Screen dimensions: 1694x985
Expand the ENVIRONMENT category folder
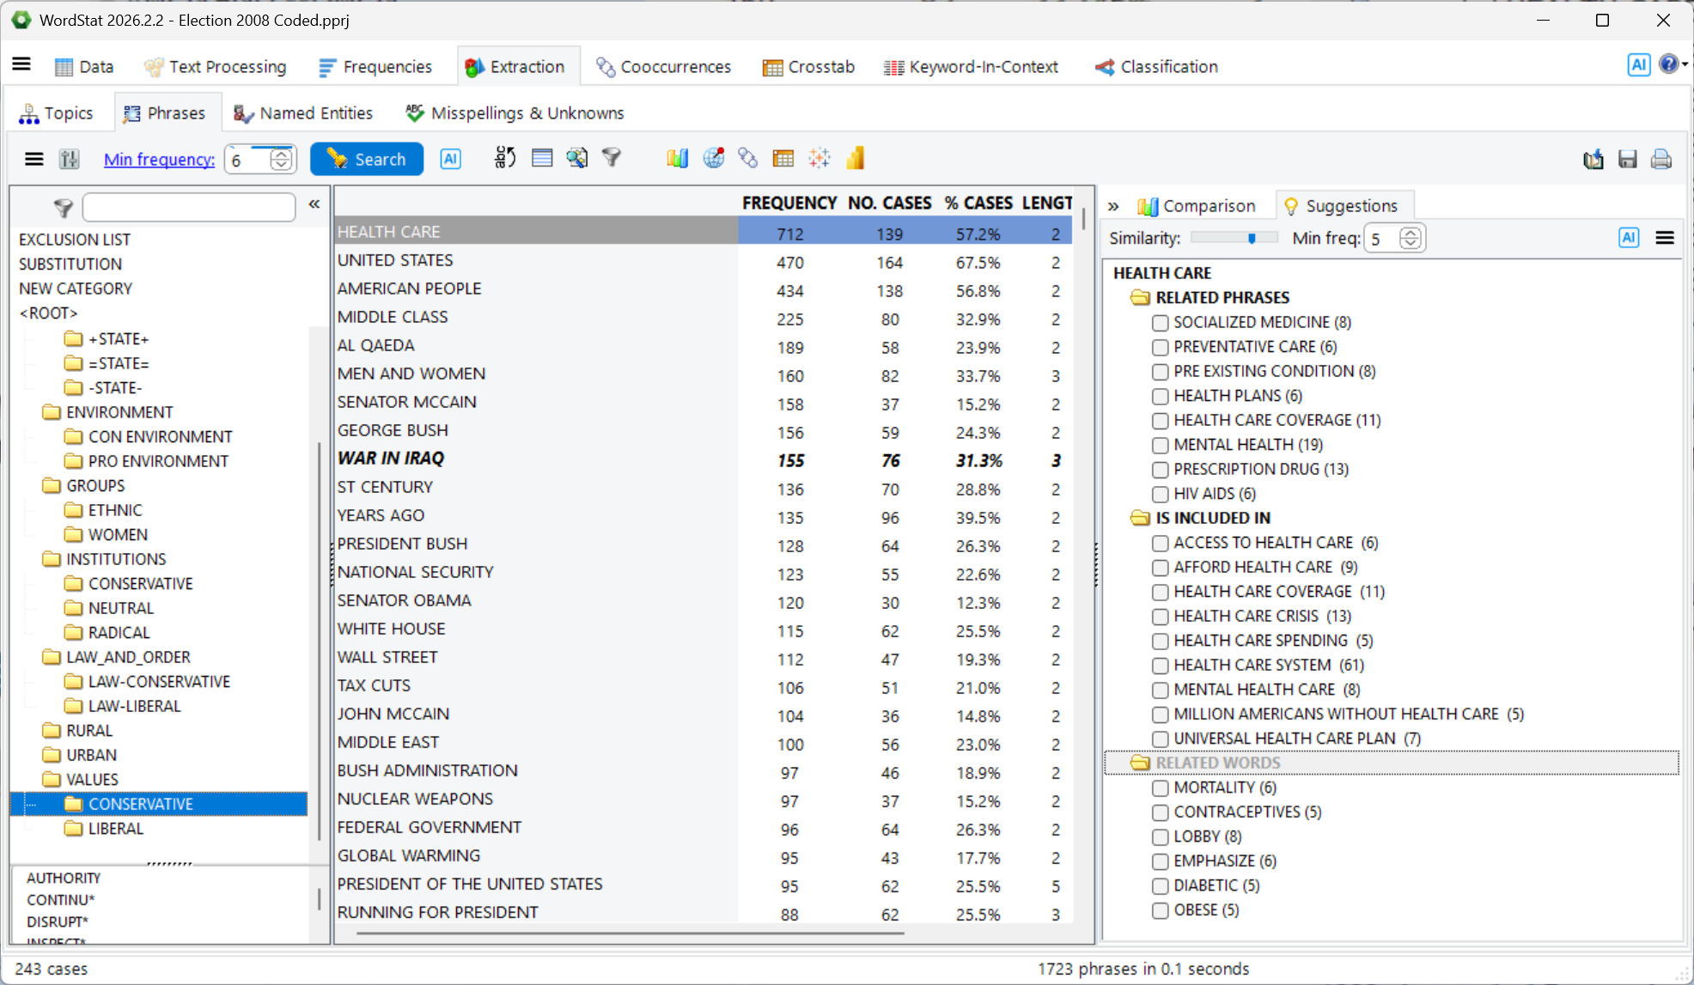[52, 412]
